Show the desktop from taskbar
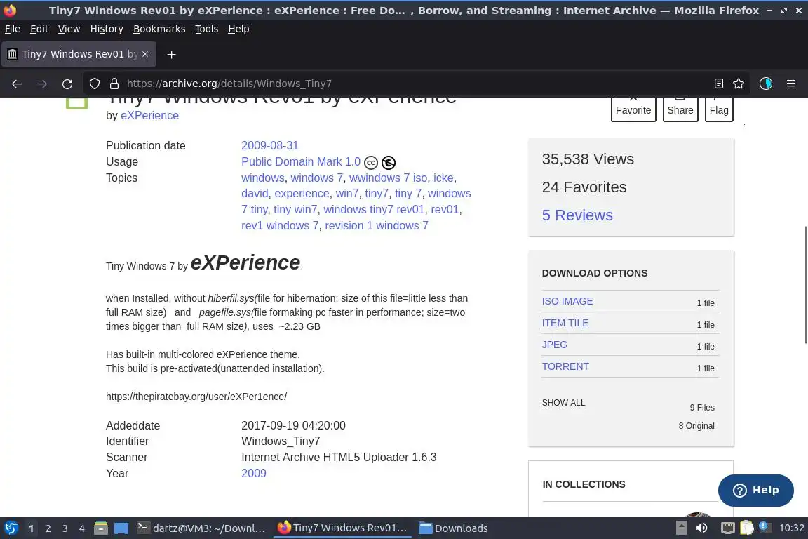 (x=121, y=528)
